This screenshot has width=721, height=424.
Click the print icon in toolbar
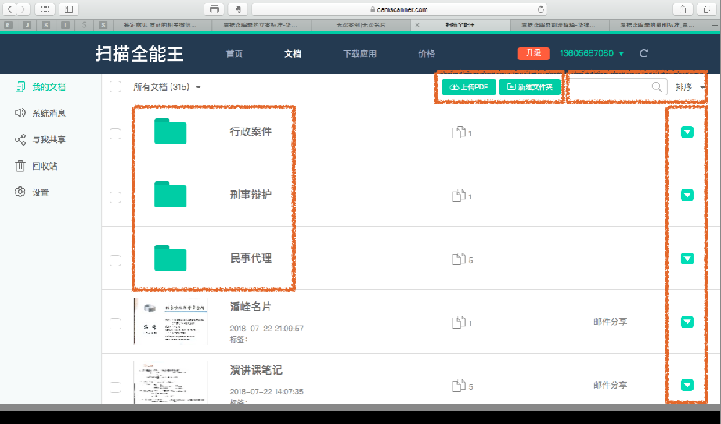pos(214,9)
